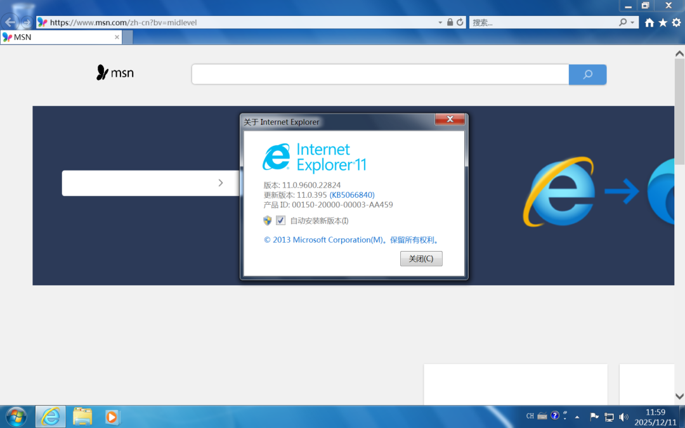This screenshot has height=428, width=685.
Task: Go back with the browser Back arrow
Action: (10, 22)
